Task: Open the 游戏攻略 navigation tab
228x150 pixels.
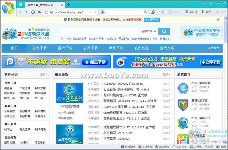Action: [x=167, y=48]
